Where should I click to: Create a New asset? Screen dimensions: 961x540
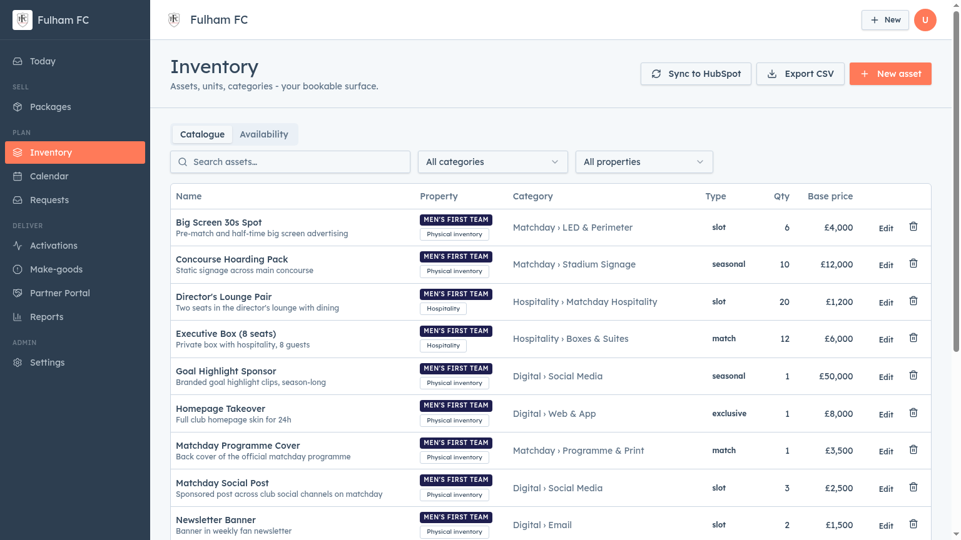(890, 74)
